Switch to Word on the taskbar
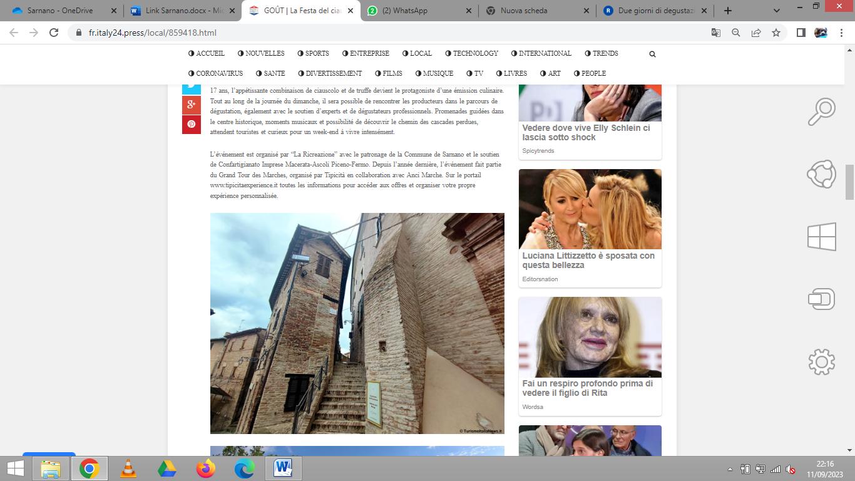Screen dimensions: 855x481 [284, 468]
